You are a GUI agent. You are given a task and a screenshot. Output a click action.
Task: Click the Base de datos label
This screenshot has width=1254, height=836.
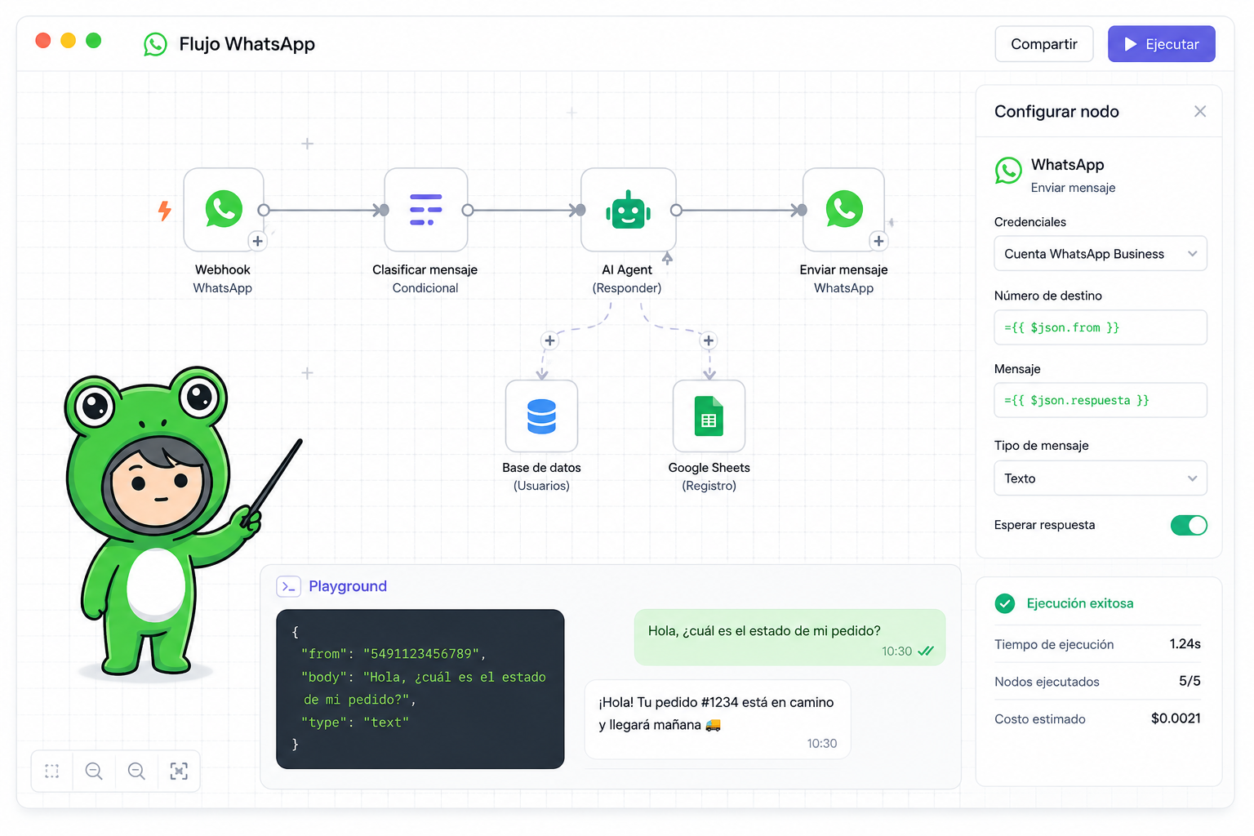tap(541, 468)
